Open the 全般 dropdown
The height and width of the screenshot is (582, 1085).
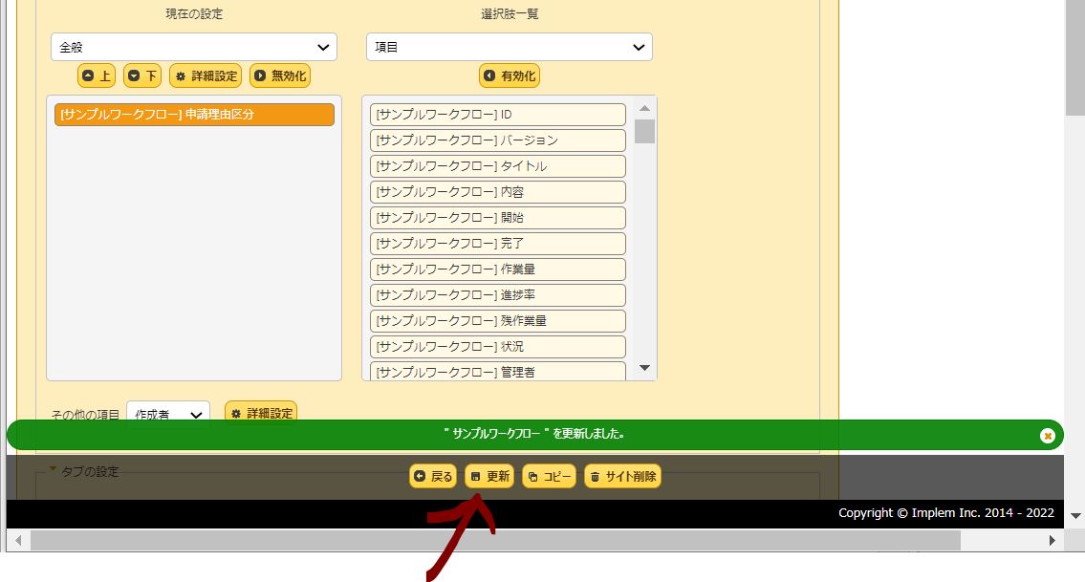(194, 47)
